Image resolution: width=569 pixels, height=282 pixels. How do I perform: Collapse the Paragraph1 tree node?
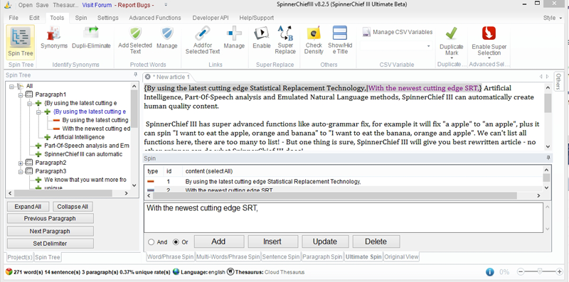pyautogui.click(x=21, y=94)
